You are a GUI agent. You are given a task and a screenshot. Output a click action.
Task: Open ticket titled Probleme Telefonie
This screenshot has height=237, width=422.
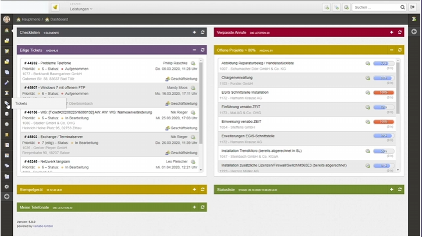56,63
